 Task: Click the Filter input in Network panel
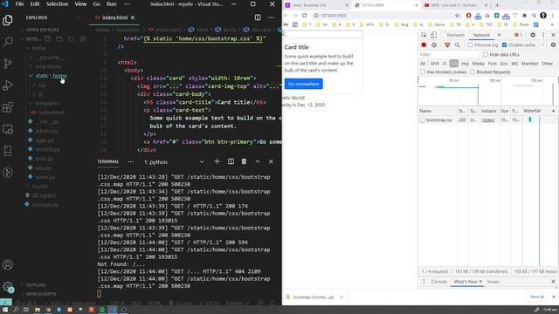(449, 54)
